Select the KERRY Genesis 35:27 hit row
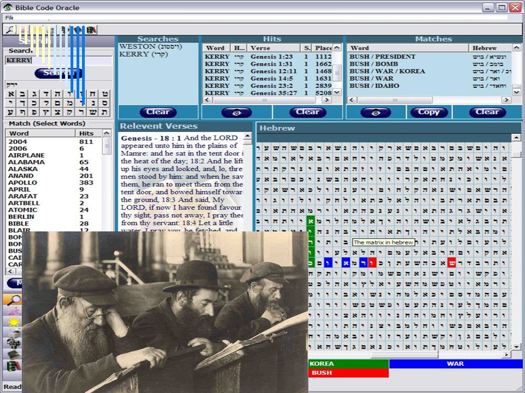This screenshot has height=393, width=525. coord(268,93)
